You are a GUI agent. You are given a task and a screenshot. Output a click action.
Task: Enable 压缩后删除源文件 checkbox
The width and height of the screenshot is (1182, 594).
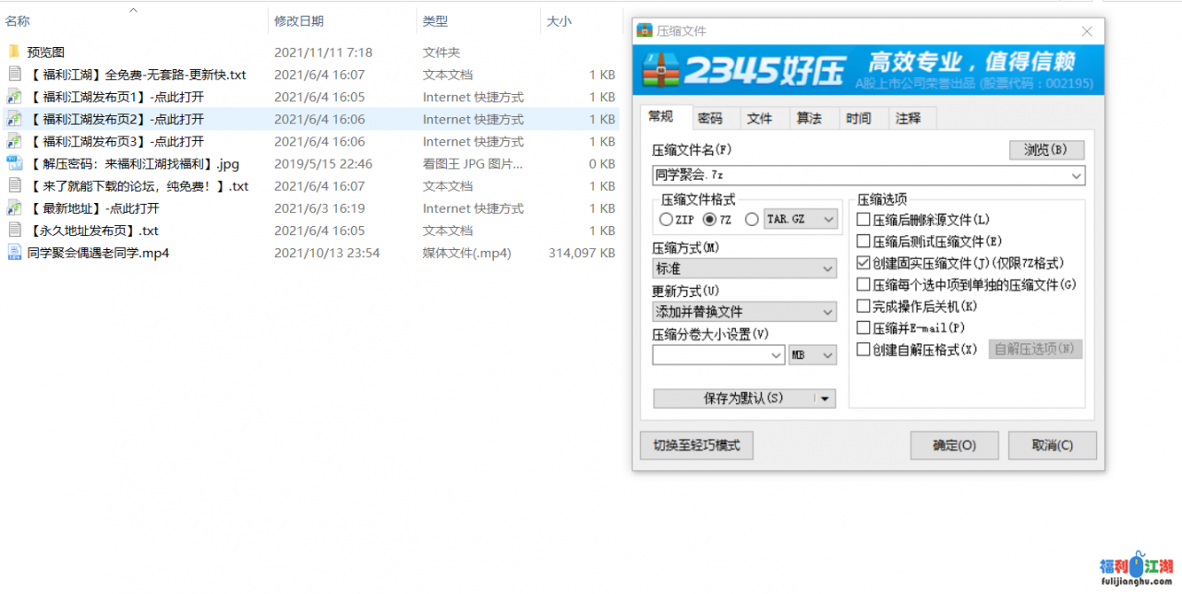coord(863,220)
